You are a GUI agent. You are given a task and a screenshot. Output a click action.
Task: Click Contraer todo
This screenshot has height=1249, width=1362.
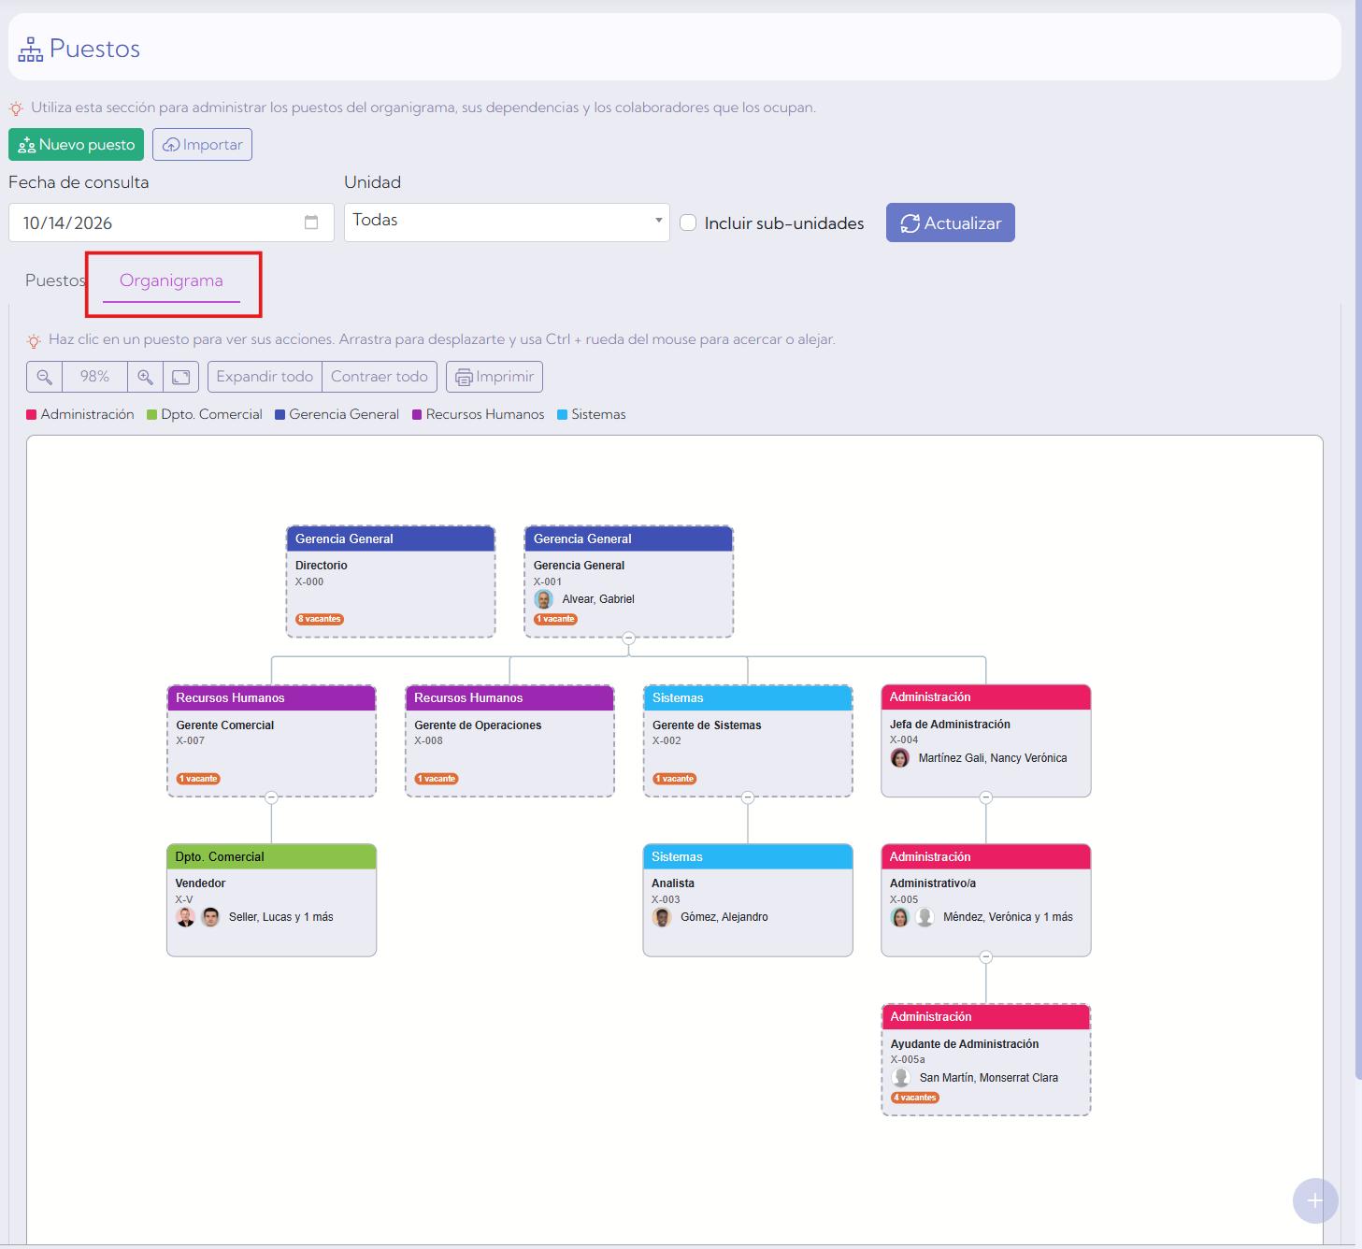tap(380, 377)
